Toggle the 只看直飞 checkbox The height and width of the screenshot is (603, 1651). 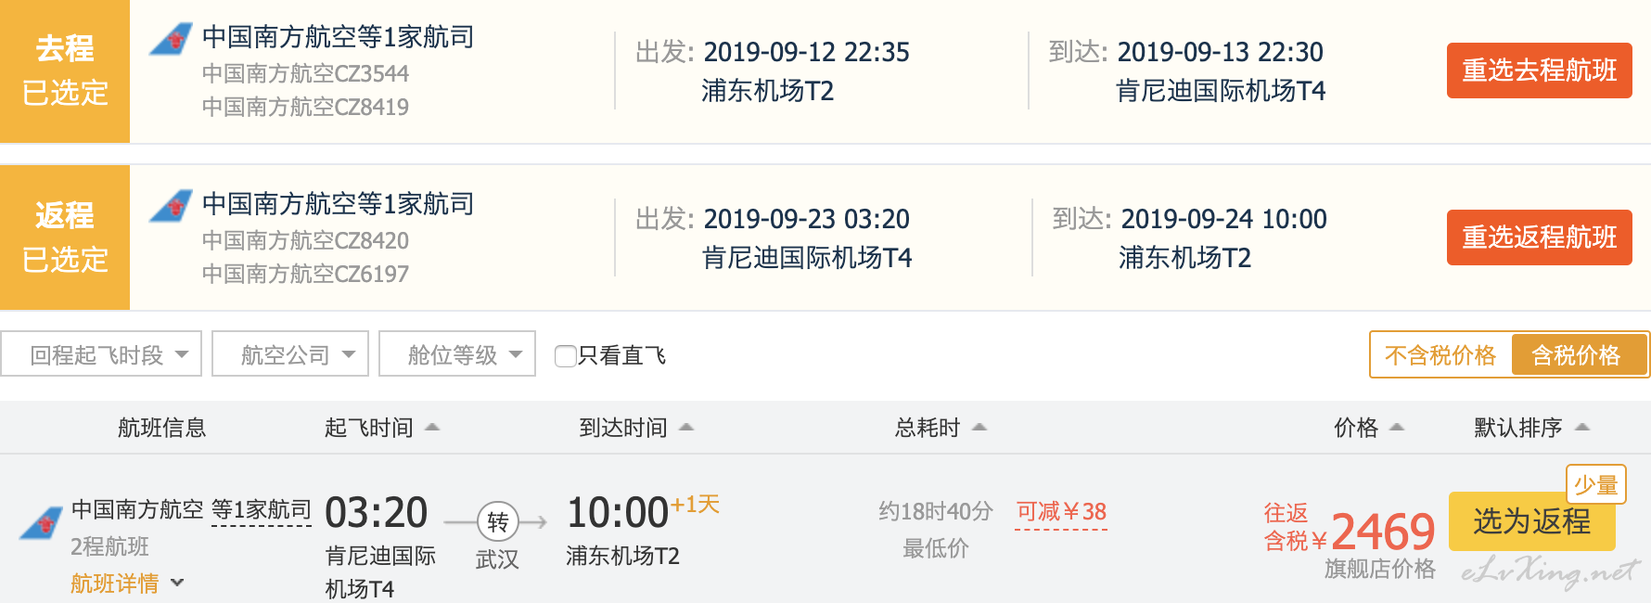tap(565, 356)
